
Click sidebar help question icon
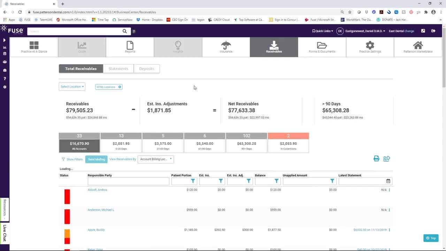(x=5, y=78)
